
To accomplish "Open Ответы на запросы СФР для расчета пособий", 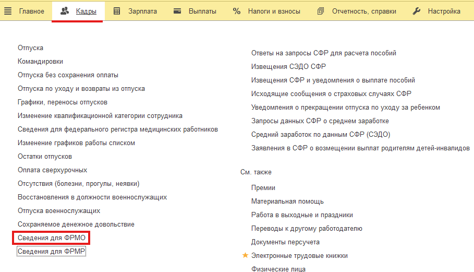I will (323, 53).
